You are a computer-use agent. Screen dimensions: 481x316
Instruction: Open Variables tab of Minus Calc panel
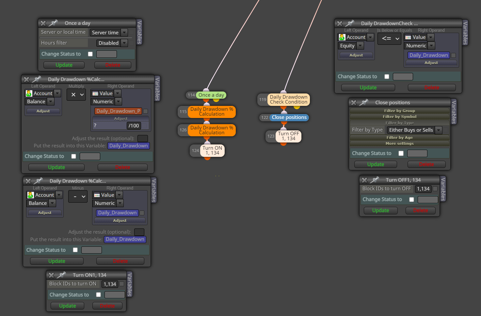[154, 191]
